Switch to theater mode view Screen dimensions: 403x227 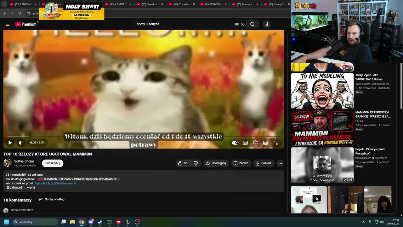(265, 143)
